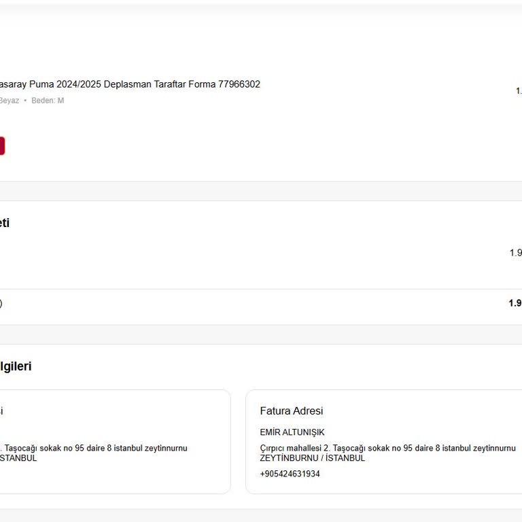Click the red button below the product
Screen dimensions: 522x522
click(x=1, y=146)
